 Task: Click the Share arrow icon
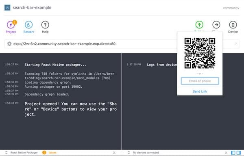click(216, 25)
